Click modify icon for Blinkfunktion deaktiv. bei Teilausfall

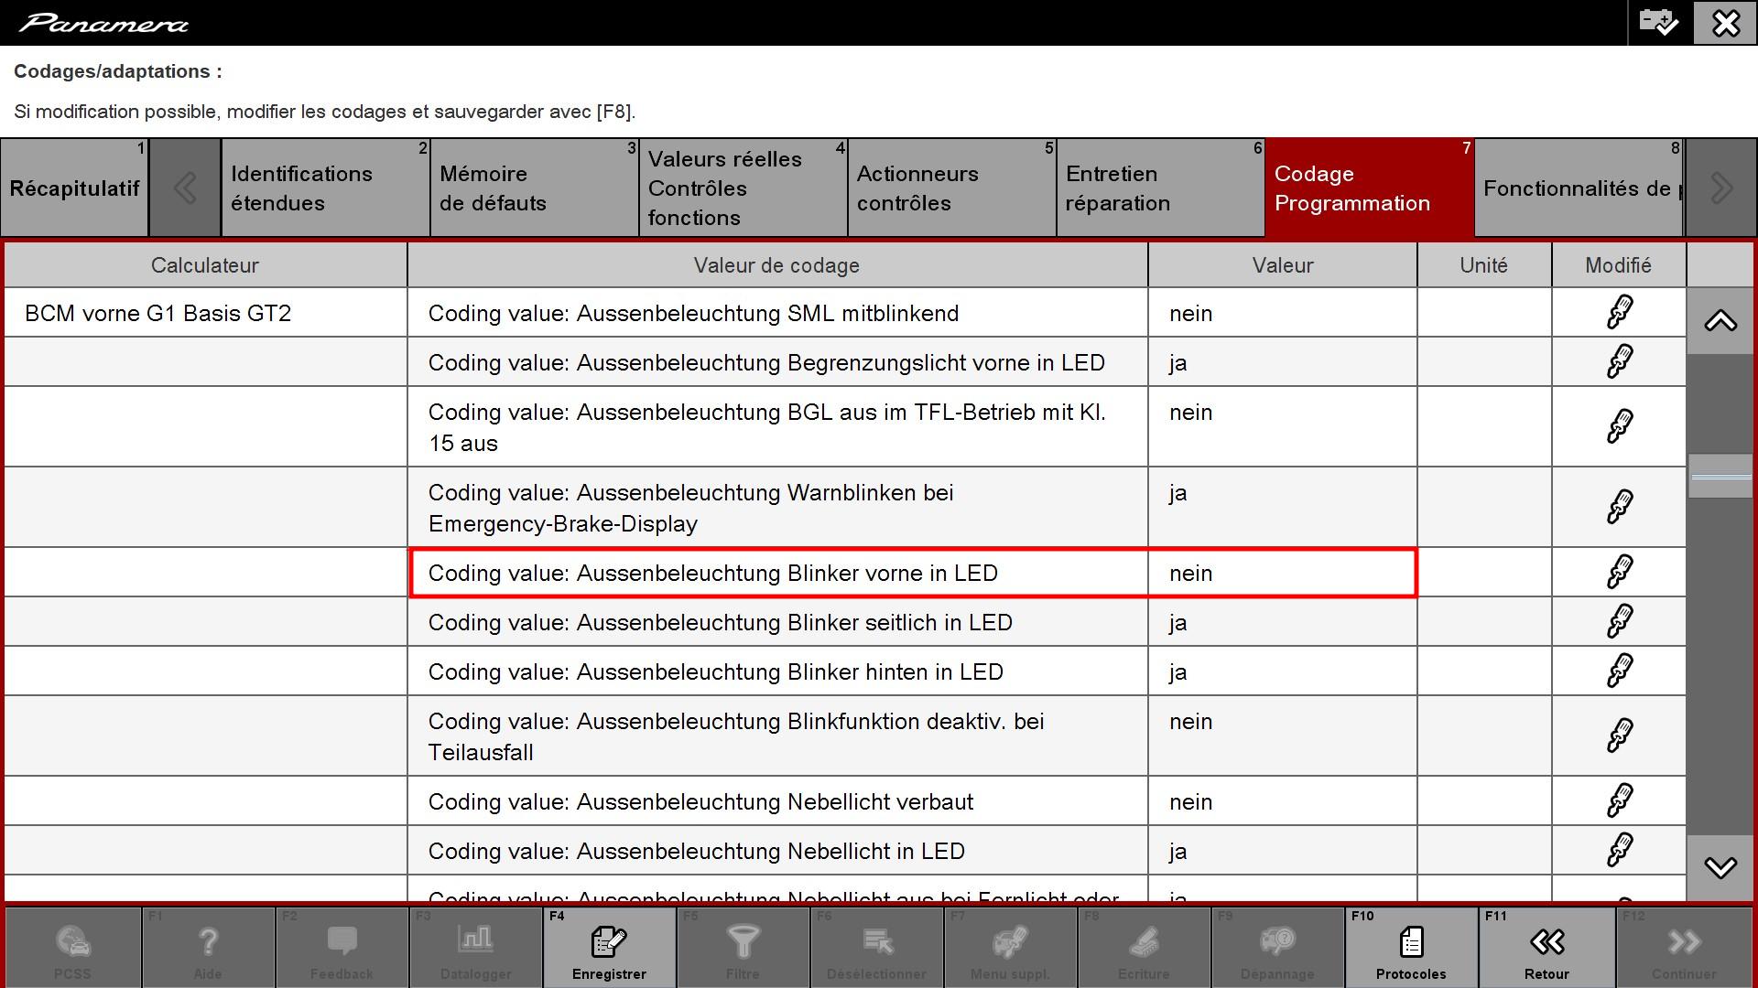(1619, 736)
